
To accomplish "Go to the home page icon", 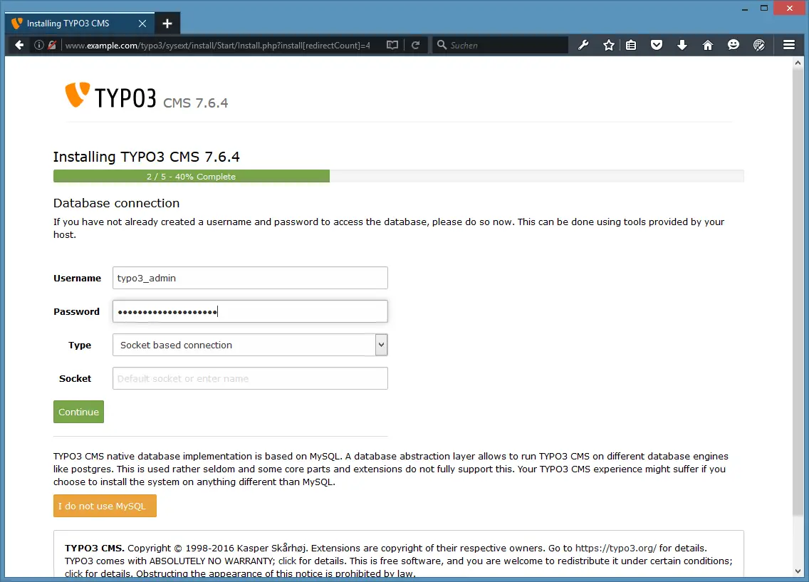I will click(708, 45).
